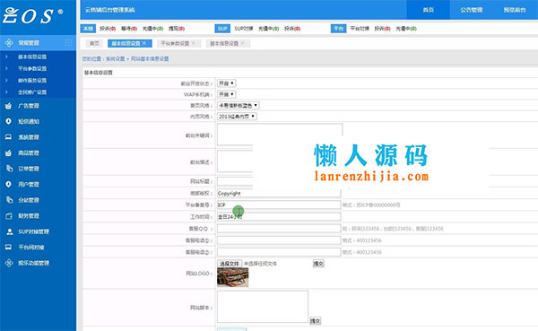This screenshot has height=331, width=538.
Task: Click the EOS logo in top-left
Action: [32, 16]
